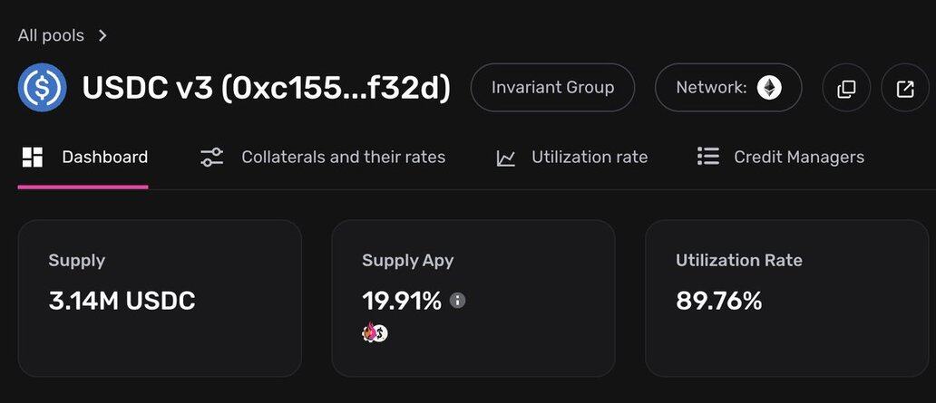Viewport: 936px width, 403px height.
Task: Click the reward token icons under Supply Apy
Action: point(375,333)
